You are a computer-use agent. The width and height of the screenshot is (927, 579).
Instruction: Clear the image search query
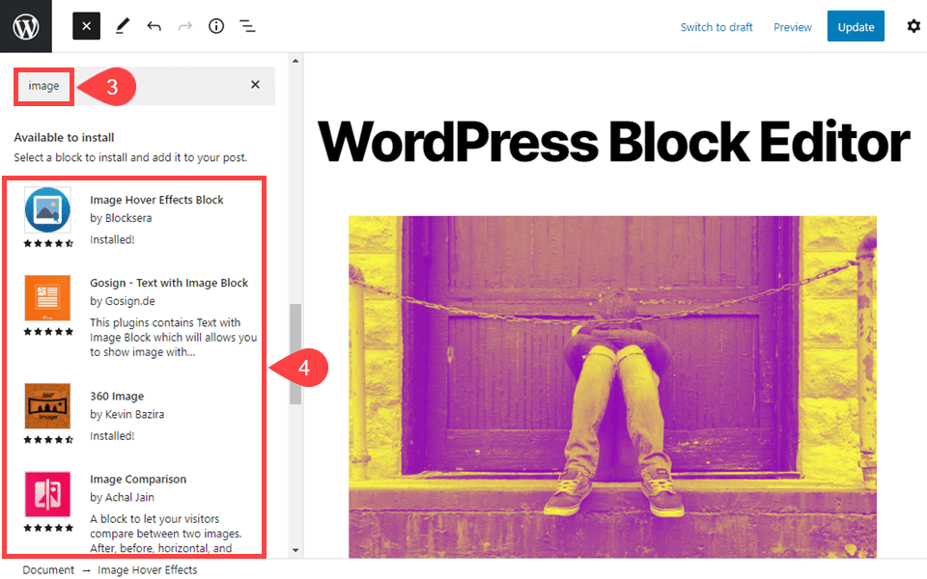[x=255, y=85]
